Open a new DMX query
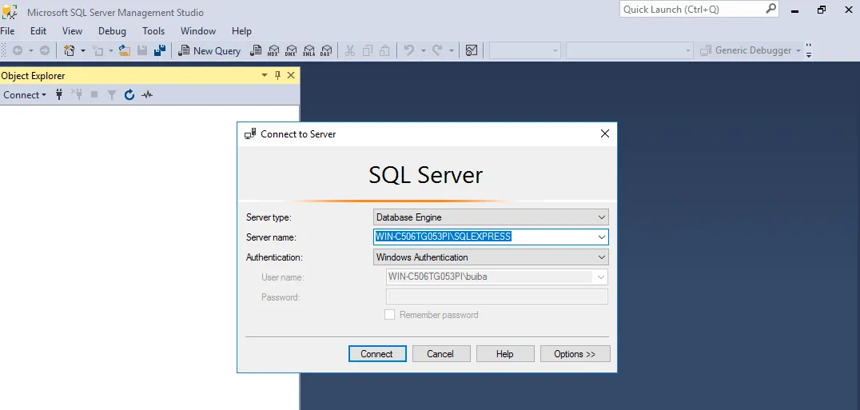 point(291,50)
